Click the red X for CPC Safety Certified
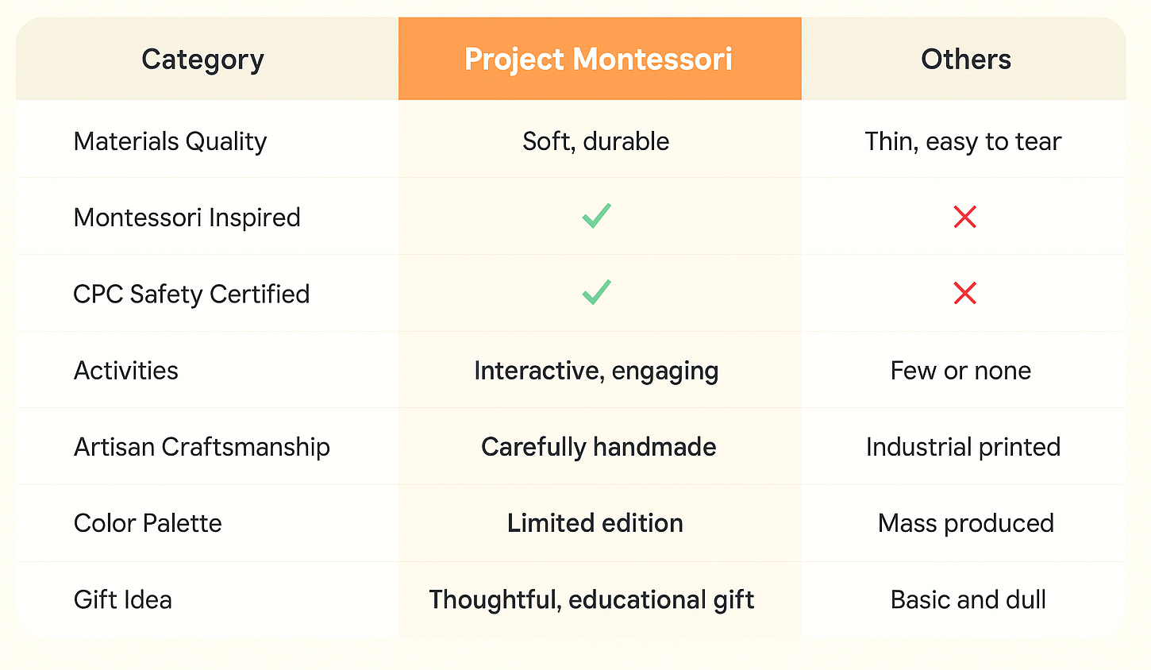 point(964,293)
